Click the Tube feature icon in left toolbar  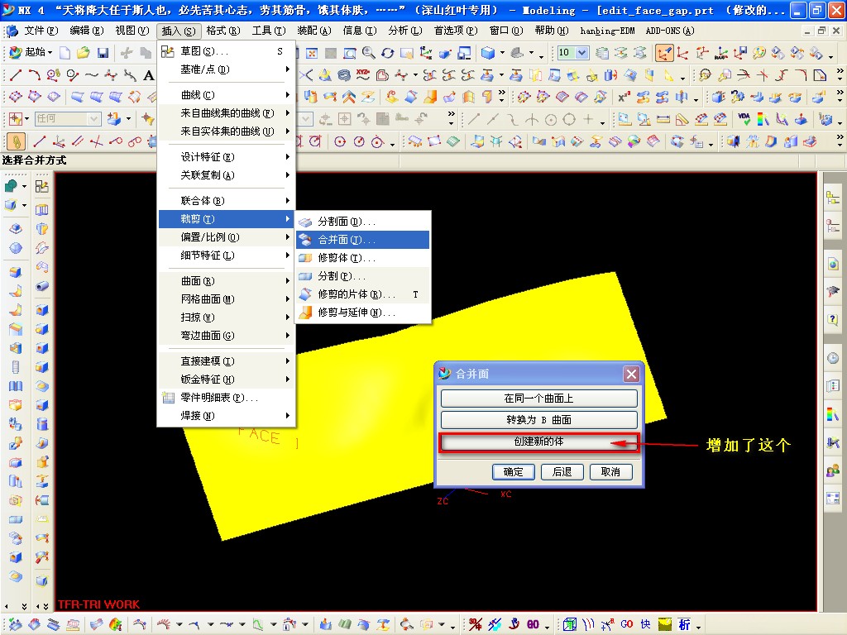pyautogui.click(x=41, y=285)
